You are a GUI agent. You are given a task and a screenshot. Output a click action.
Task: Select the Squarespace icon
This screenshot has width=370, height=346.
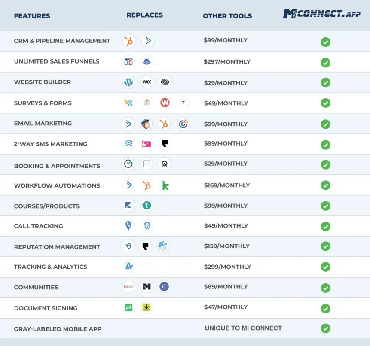165,82
